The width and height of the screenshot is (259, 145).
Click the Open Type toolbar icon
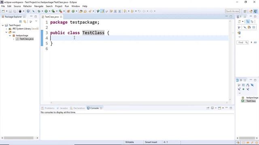[81, 11]
